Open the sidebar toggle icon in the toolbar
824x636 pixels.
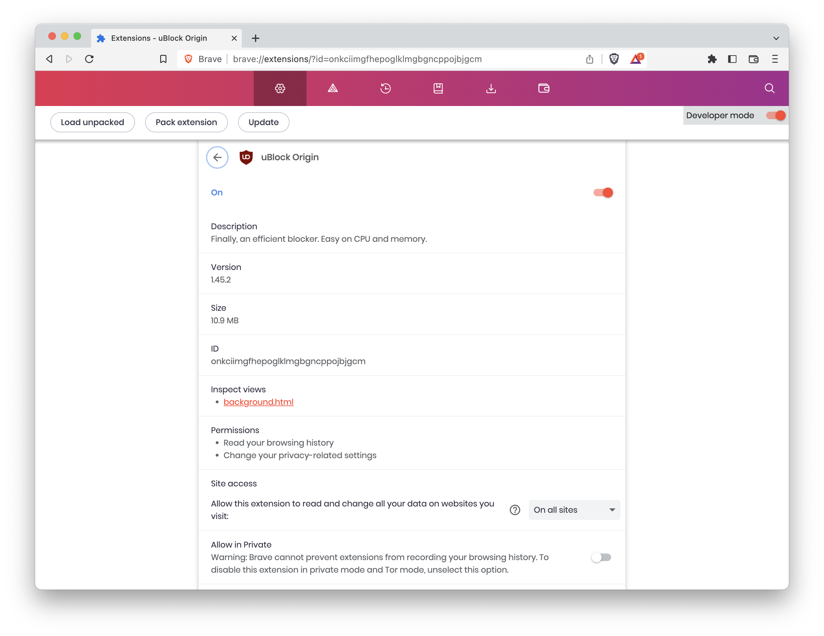pyautogui.click(x=733, y=59)
